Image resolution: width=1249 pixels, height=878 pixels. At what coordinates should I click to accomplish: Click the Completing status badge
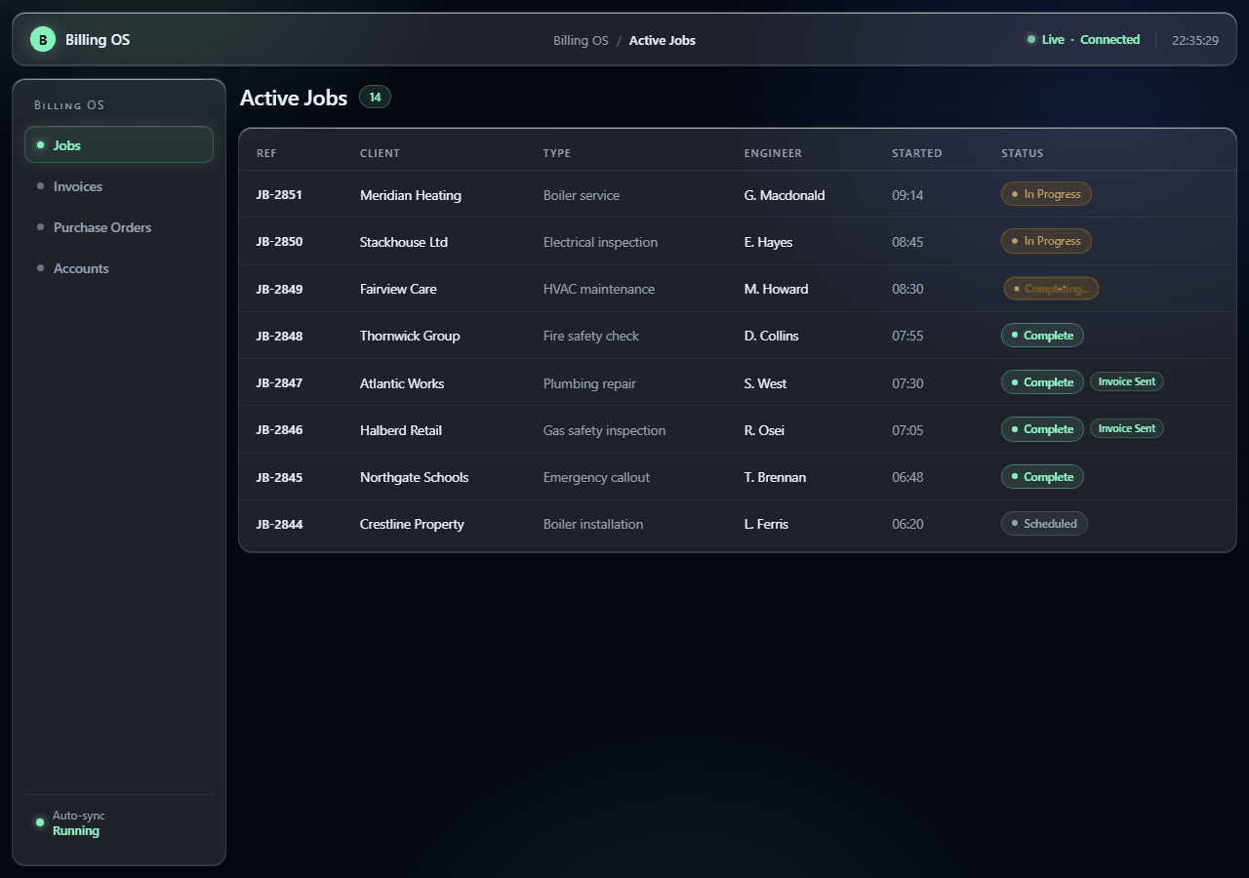point(1051,289)
